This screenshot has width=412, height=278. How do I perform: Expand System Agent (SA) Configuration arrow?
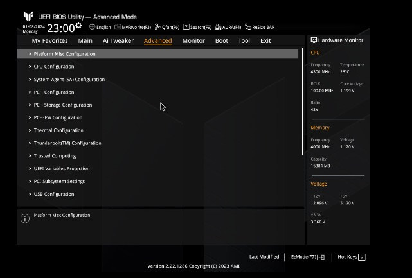coord(30,79)
